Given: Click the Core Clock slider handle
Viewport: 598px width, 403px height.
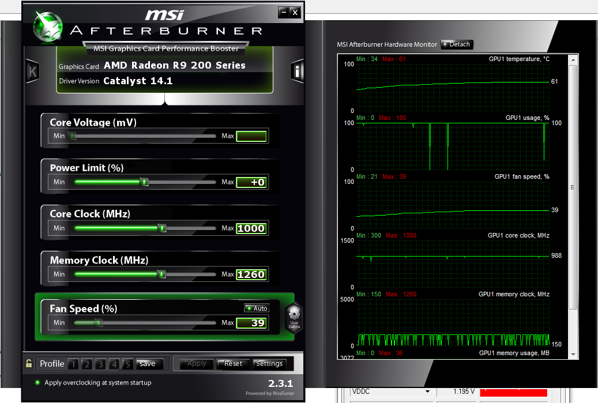Looking at the screenshot, I should click(x=162, y=228).
